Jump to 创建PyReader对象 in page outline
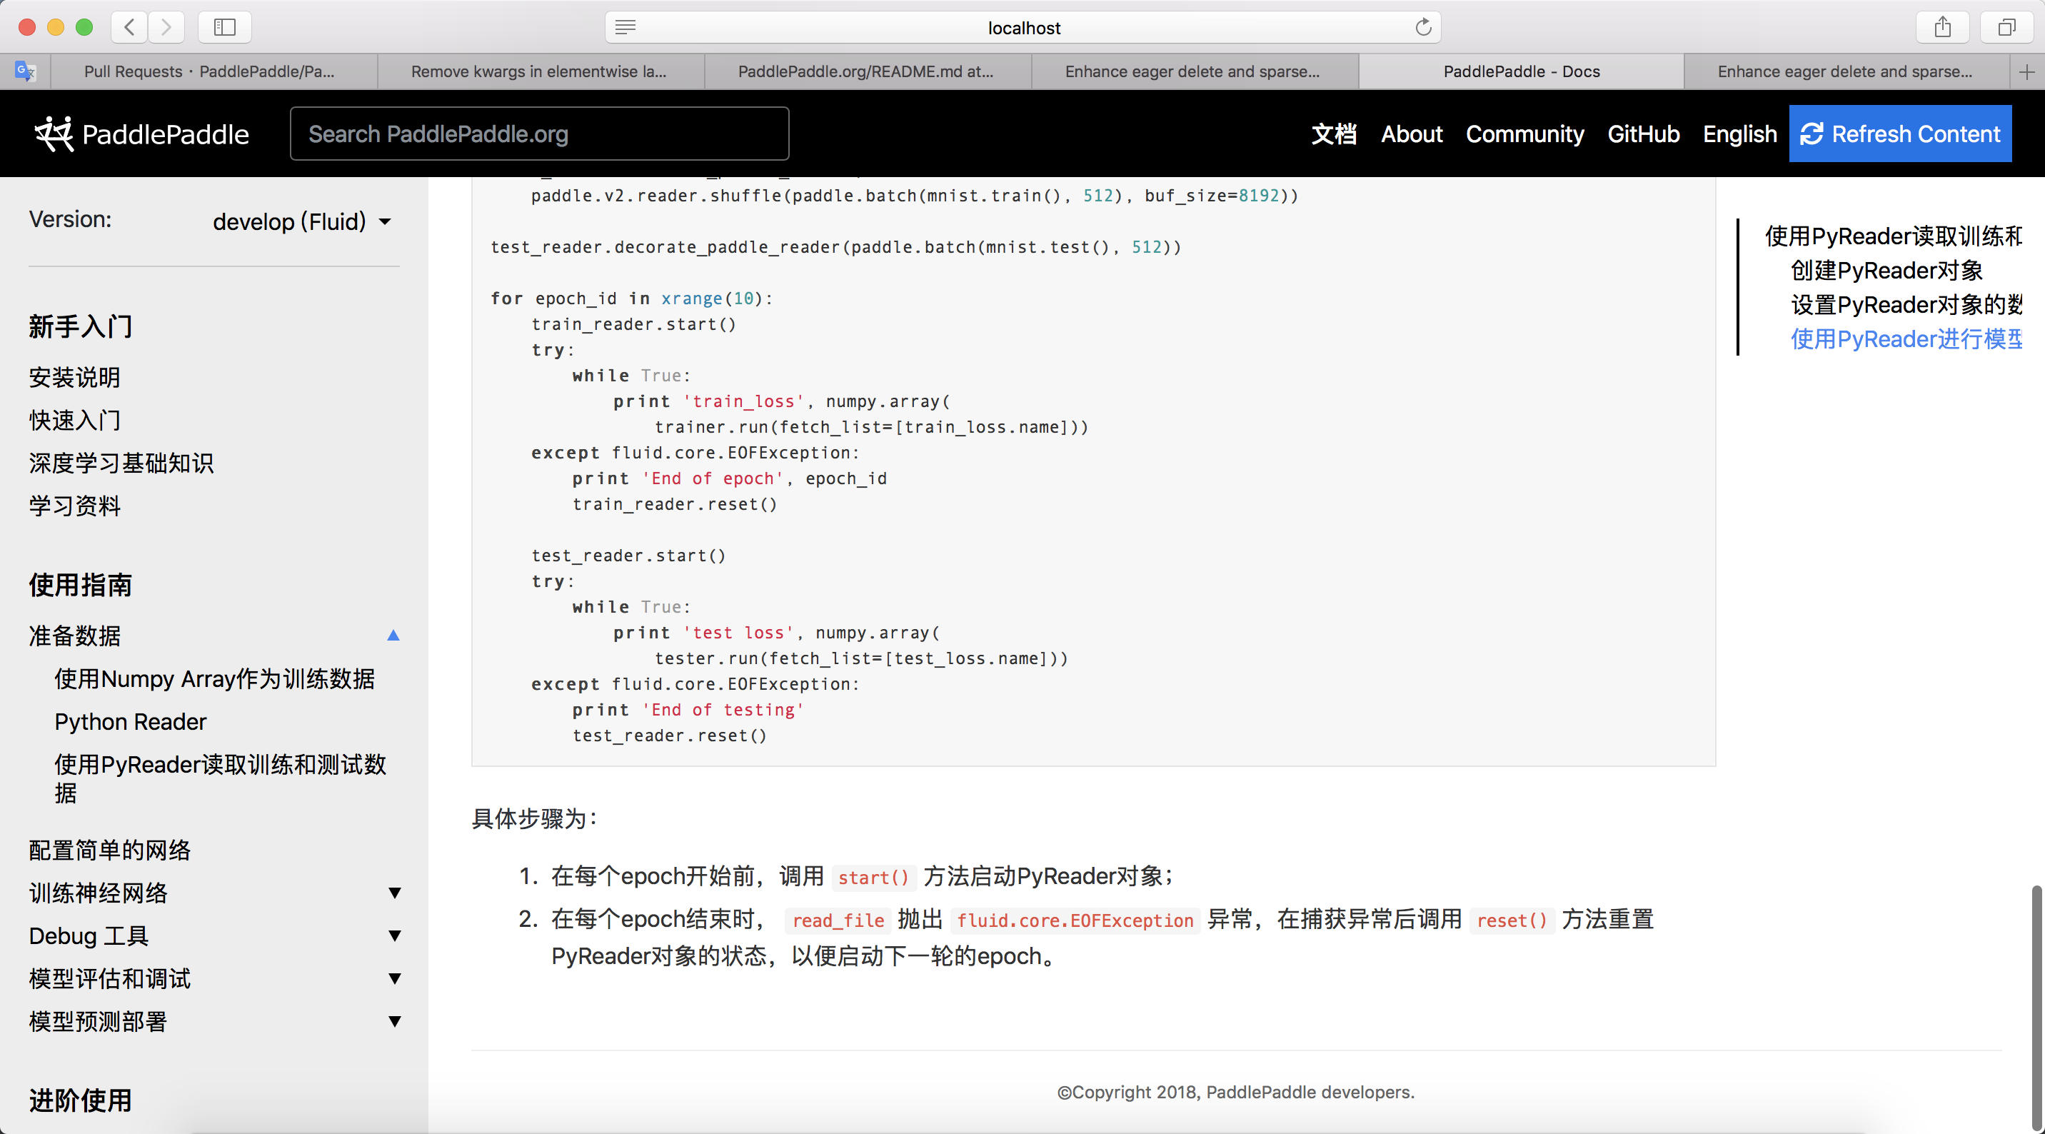 [1886, 271]
